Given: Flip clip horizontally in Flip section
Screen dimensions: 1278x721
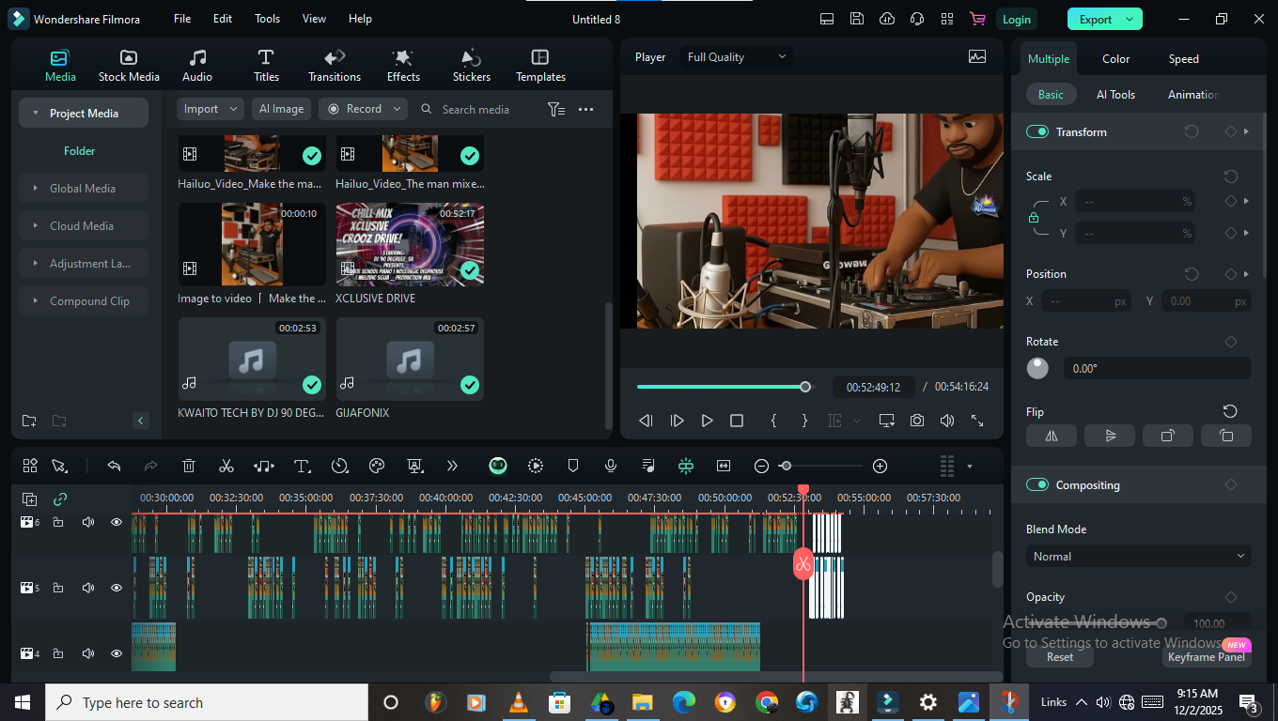Looking at the screenshot, I should pyautogui.click(x=1052, y=436).
